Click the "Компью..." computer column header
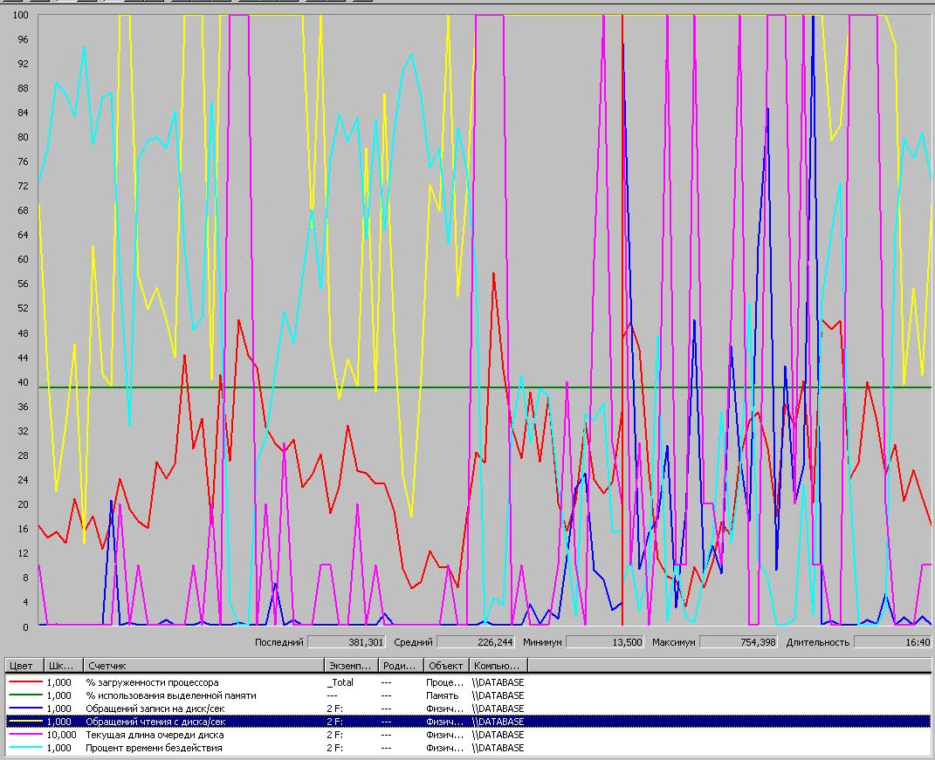This screenshot has width=935, height=760. point(498,666)
